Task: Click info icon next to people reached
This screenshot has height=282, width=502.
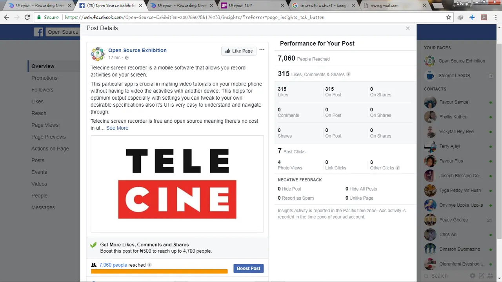Action: pos(149,265)
